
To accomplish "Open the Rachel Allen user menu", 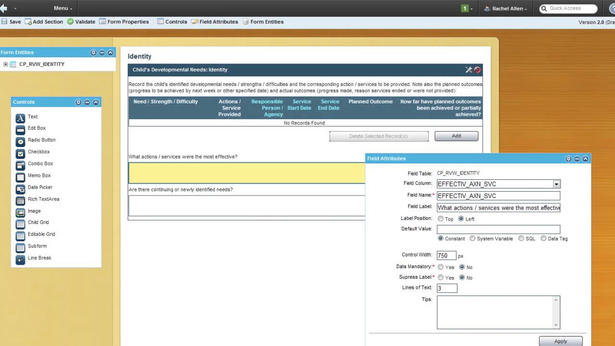I will [505, 8].
